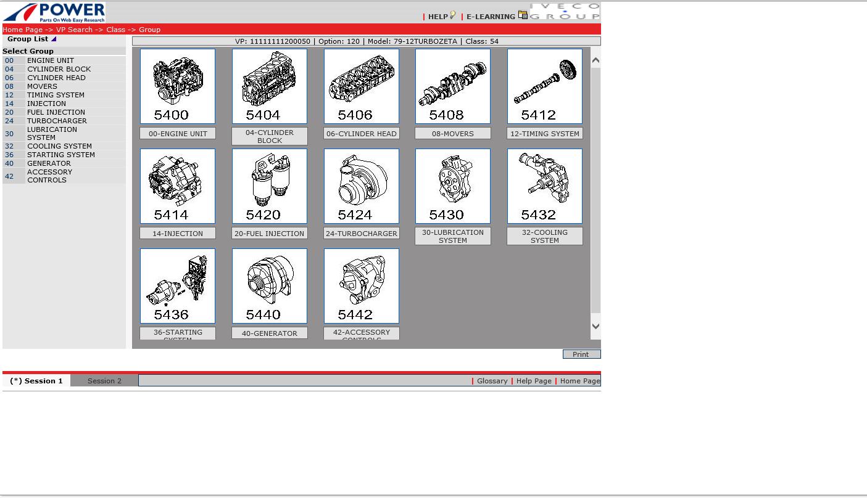Open the HELP link in header
Screen dimensions: 867x498
(438, 17)
